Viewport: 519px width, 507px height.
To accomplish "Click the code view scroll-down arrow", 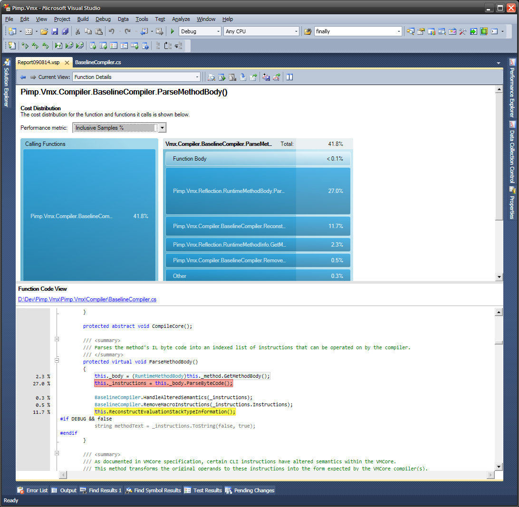I will [x=499, y=467].
